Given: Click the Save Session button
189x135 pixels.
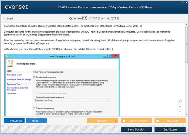Looking at the screenshot, I should coord(136,129).
